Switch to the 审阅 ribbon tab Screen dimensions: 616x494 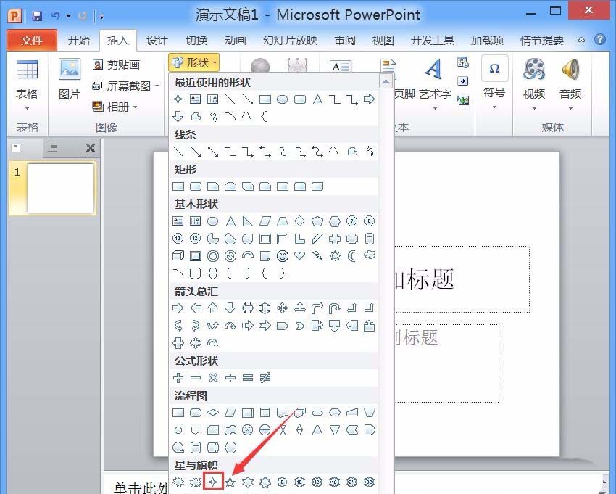pyautogui.click(x=344, y=41)
